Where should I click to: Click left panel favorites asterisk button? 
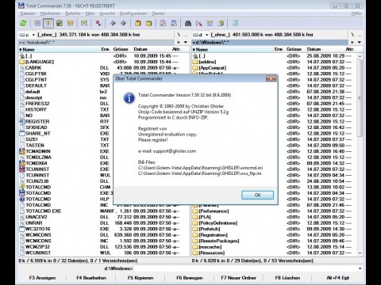point(179,42)
